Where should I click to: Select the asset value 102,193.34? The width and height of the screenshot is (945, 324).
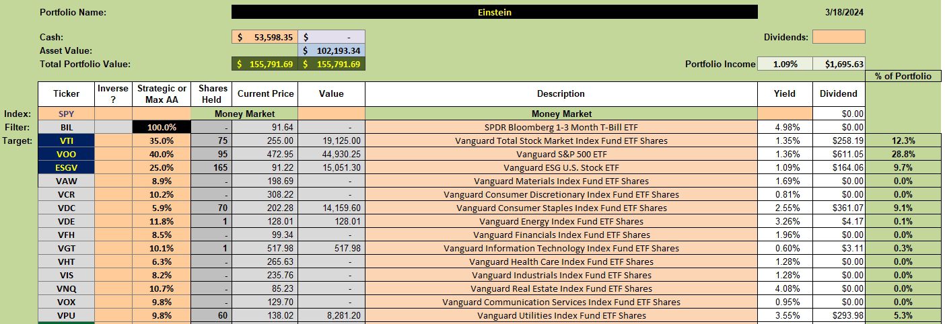[332, 50]
